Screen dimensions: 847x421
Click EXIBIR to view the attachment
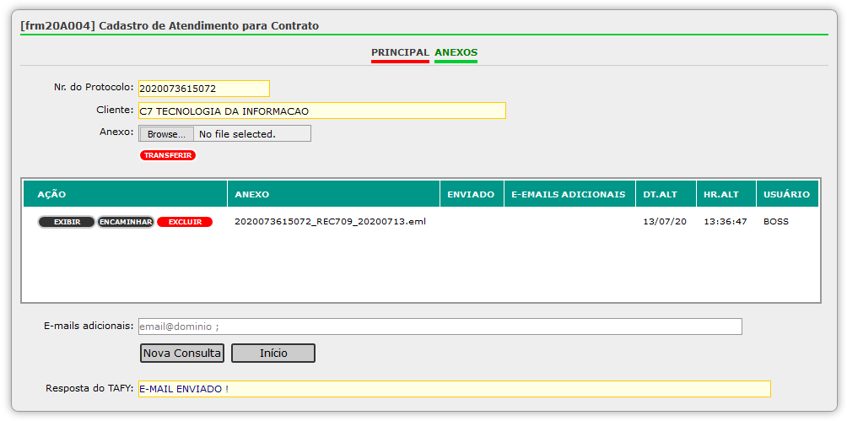click(x=67, y=222)
